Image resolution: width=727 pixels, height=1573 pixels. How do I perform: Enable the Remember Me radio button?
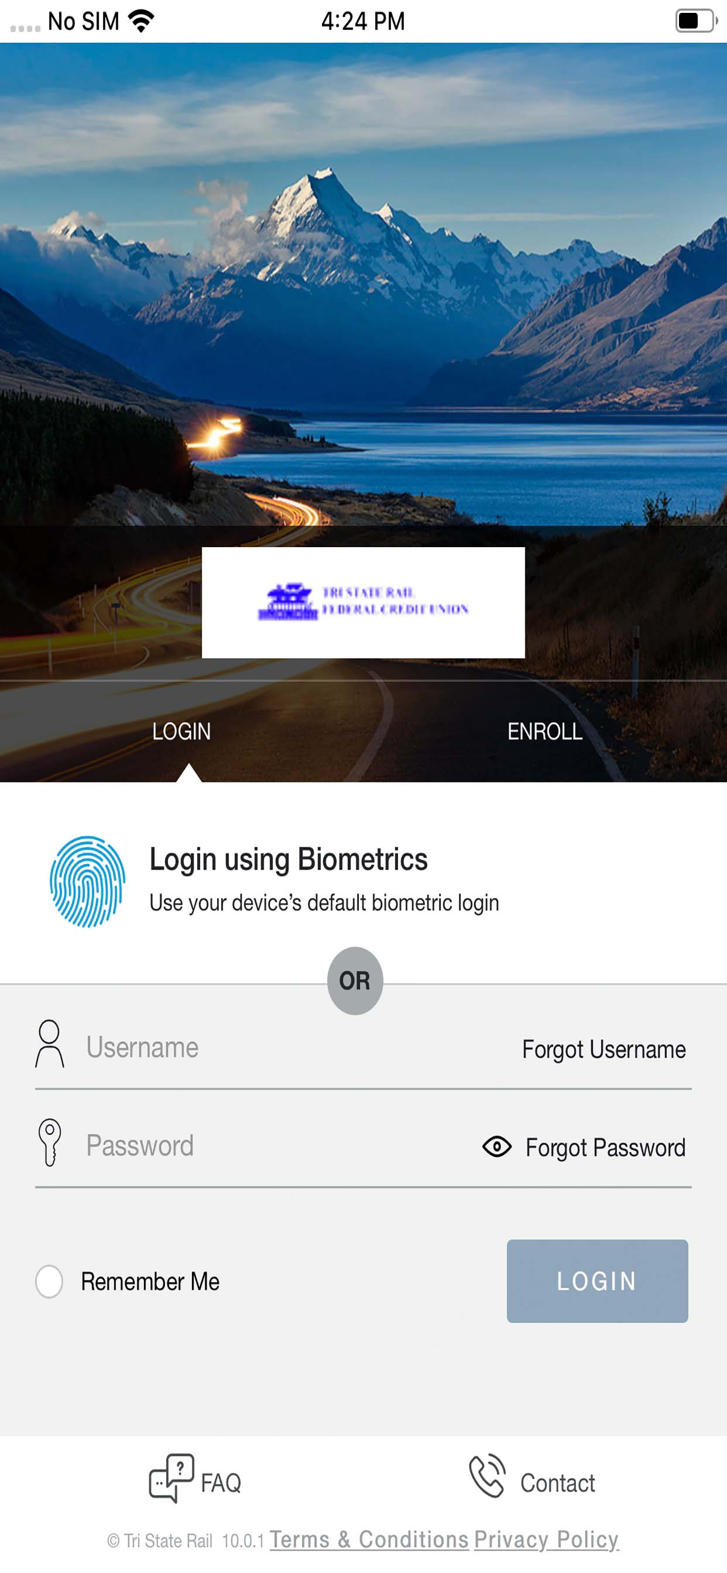(x=49, y=1281)
